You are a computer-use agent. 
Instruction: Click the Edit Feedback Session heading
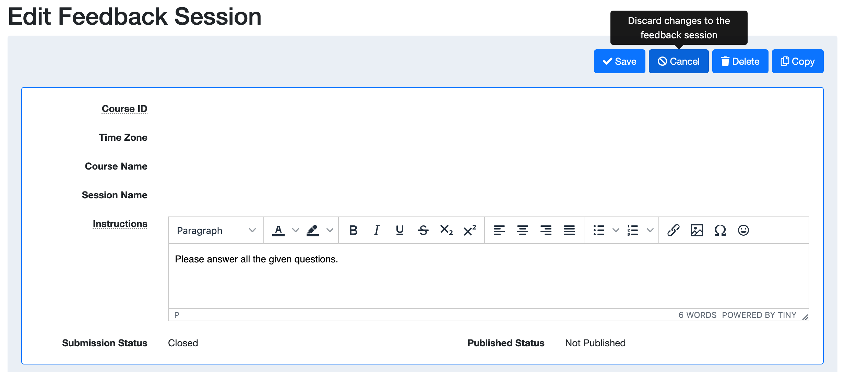[135, 16]
